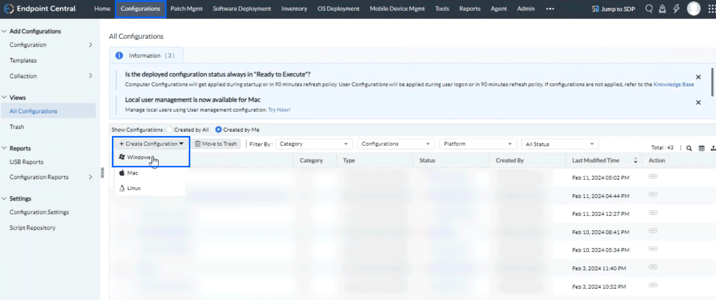This screenshot has width=716, height=300.
Task: Open the Platform filter dropdown
Action: (x=477, y=144)
